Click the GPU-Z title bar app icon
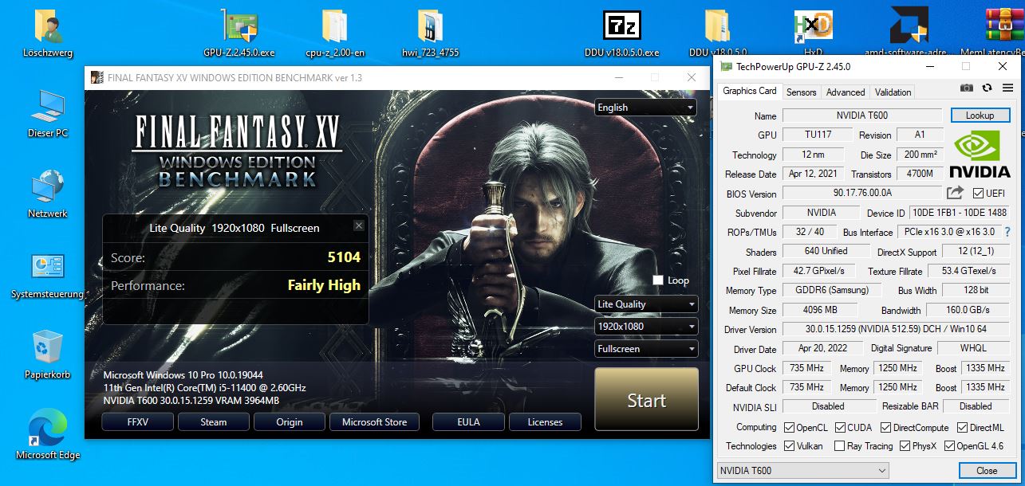The image size is (1025, 486). click(726, 67)
